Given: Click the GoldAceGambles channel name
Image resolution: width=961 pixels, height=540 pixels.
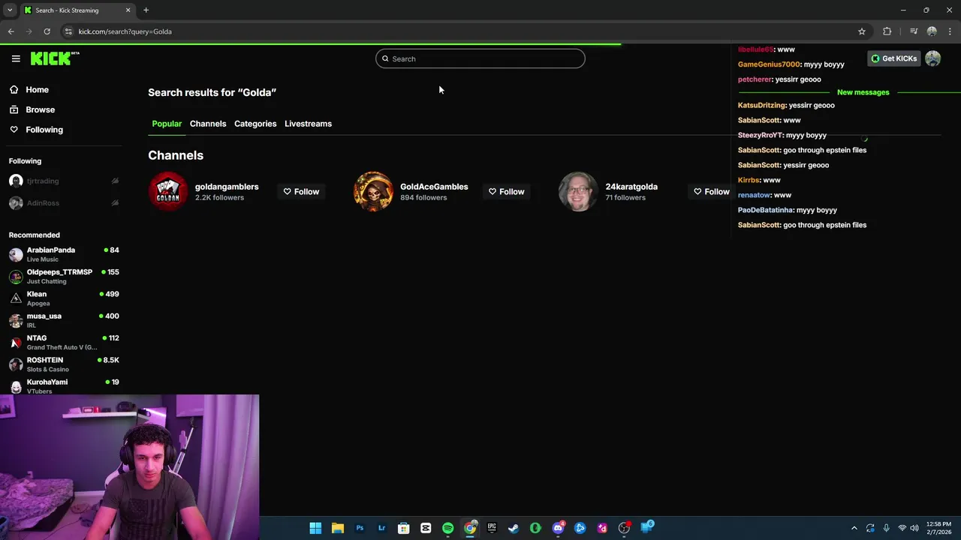Looking at the screenshot, I should (434, 187).
